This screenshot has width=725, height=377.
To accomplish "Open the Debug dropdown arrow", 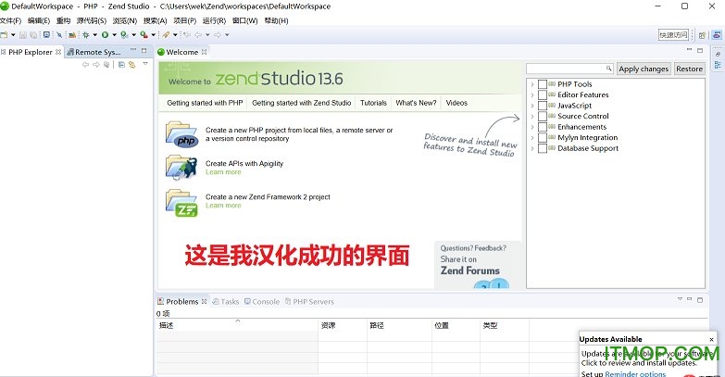I will 94,34.
